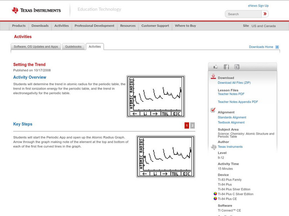Click Activity Overview atomic radius graph thumbnail
The width and height of the screenshot is (289, 216).
[x=156, y=96]
